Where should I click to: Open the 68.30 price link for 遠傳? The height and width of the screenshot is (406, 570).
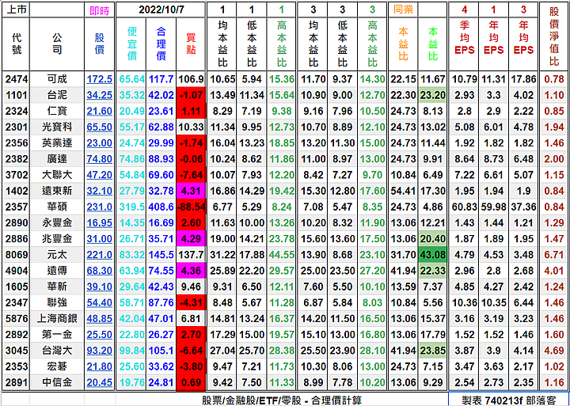99,271
